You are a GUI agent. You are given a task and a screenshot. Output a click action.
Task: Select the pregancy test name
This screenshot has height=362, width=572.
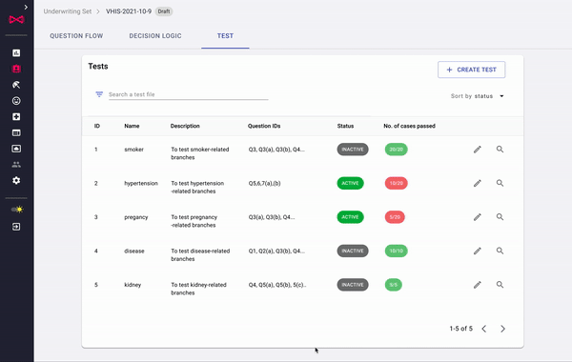(x=136, y=217)
